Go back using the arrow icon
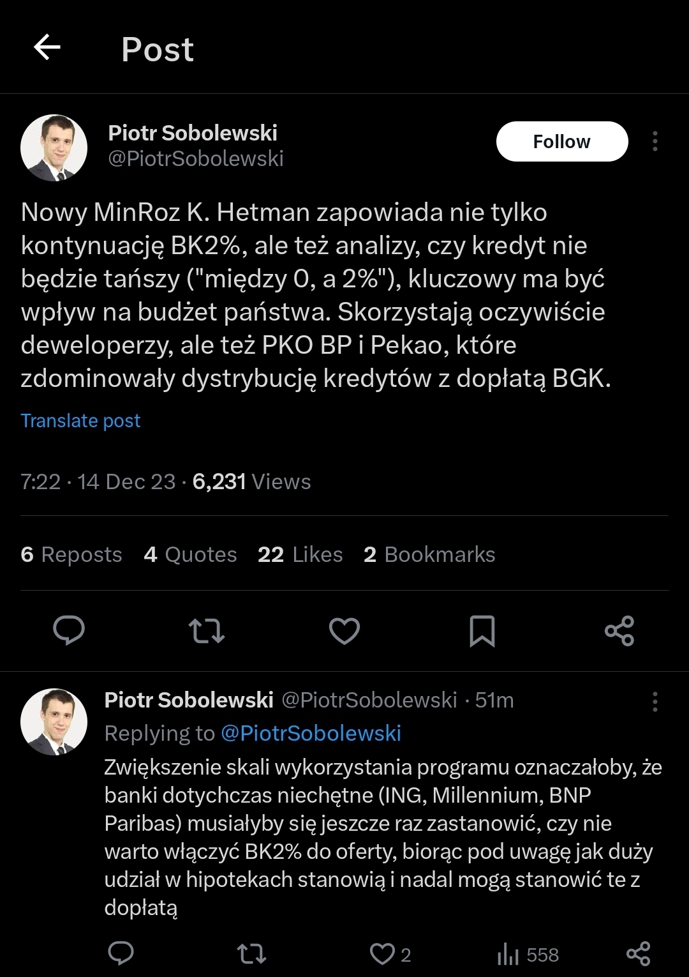689x977 pixels. click(x=47, y=47)
